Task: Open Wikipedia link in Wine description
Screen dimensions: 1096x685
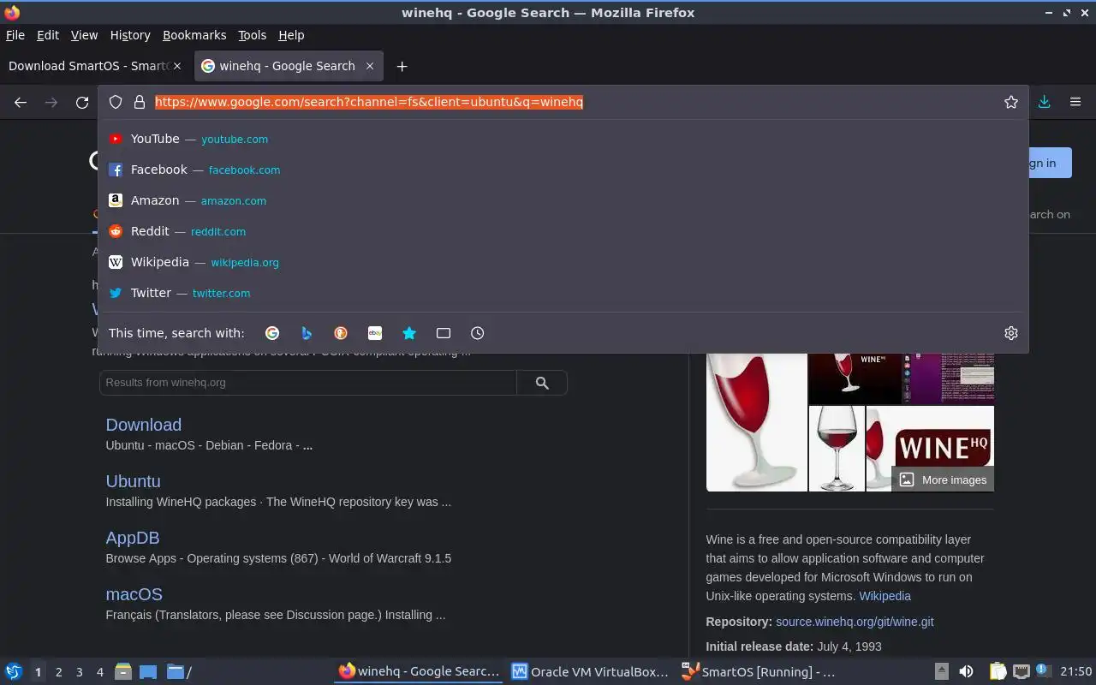Action: click(x=885, y=596)
